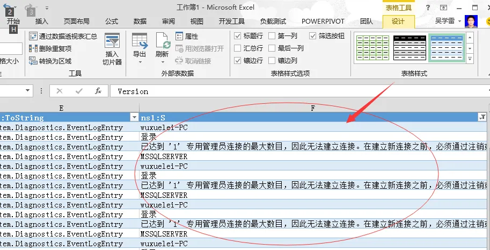Viewport: 490px width, 250px height.
Task: Click the Help question mark icon
Action: tap(428, 8)
